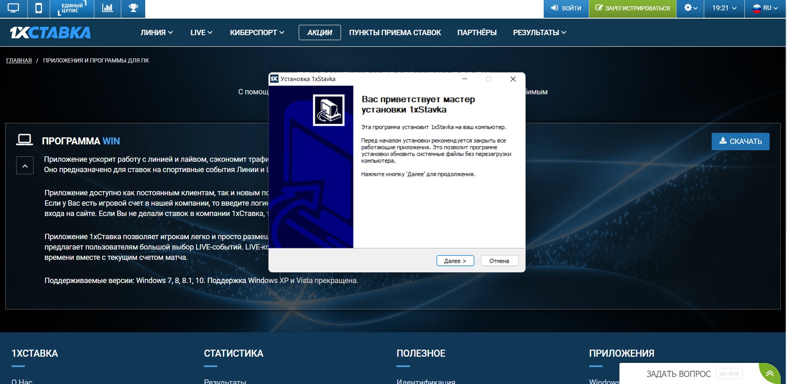Viewport: 787px width, 384px height.
Task: Open the Идентификация footer link
Action: 426,381
